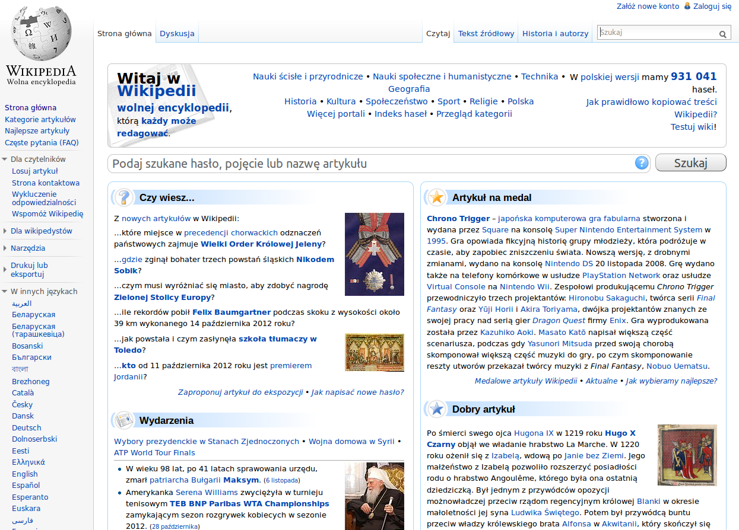The image size is (739, 530).
Task: Open Wybory prezydenckie w Stanach Zjednoczonych
Action: point(207,441)
